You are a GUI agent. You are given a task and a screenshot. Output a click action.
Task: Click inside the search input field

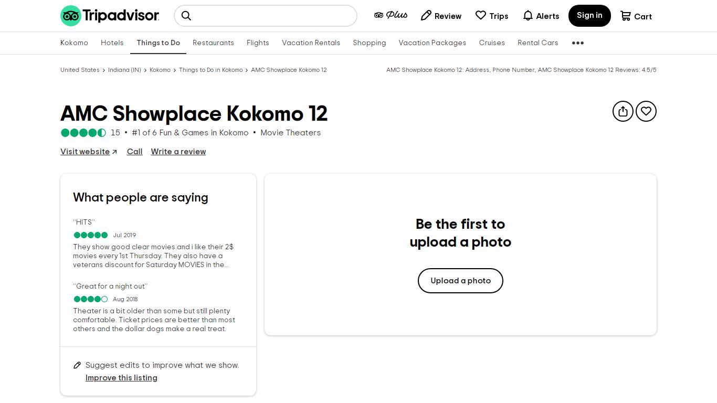pyautogui.click(x=266, y=16)
